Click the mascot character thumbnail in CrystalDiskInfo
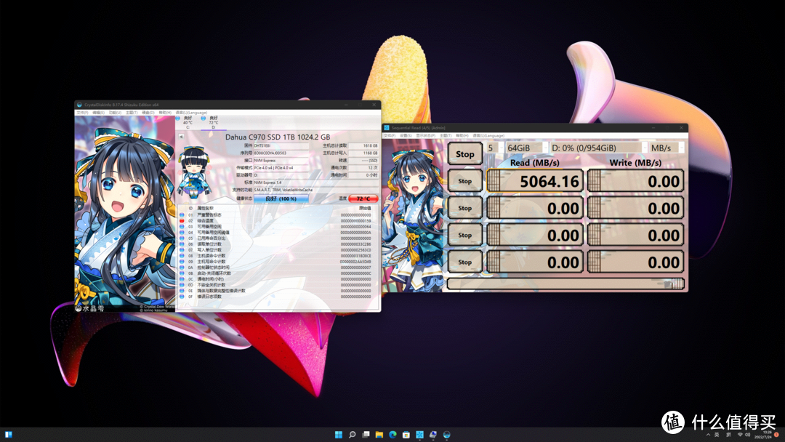Image resolution: width=785 pixels, height=442 pixels. pos(194,166)
